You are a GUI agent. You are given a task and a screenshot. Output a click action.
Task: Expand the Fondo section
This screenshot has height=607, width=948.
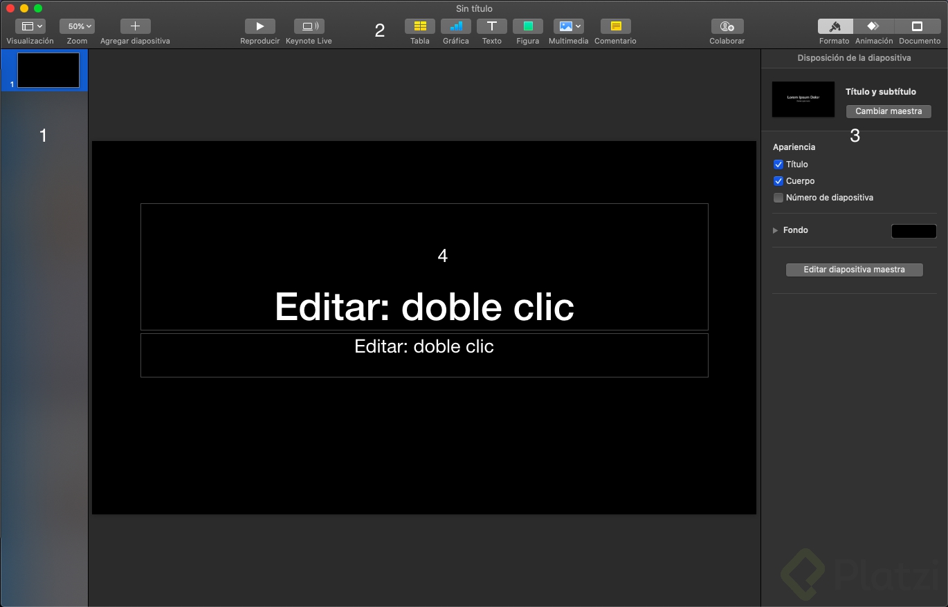tap(775, 230)
